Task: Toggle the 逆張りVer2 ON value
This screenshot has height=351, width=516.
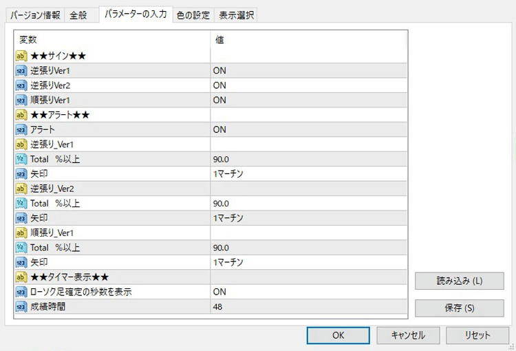Action: (308, 85)
